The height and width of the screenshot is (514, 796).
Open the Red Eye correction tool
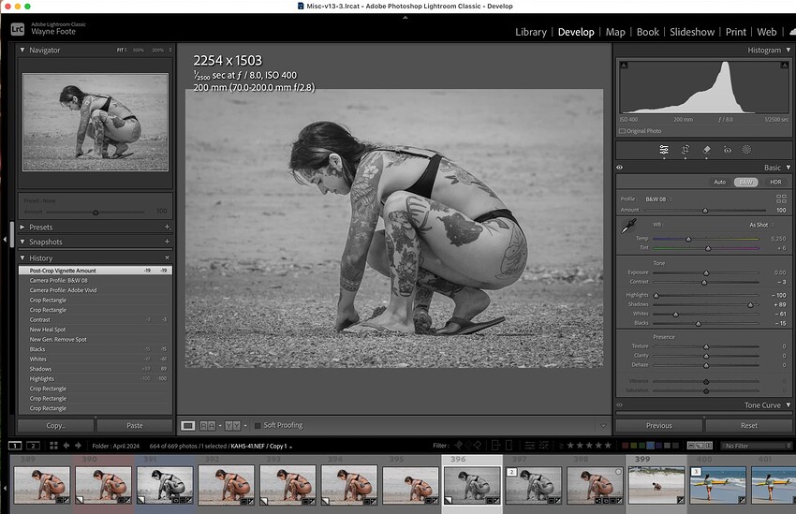point(727,149)
